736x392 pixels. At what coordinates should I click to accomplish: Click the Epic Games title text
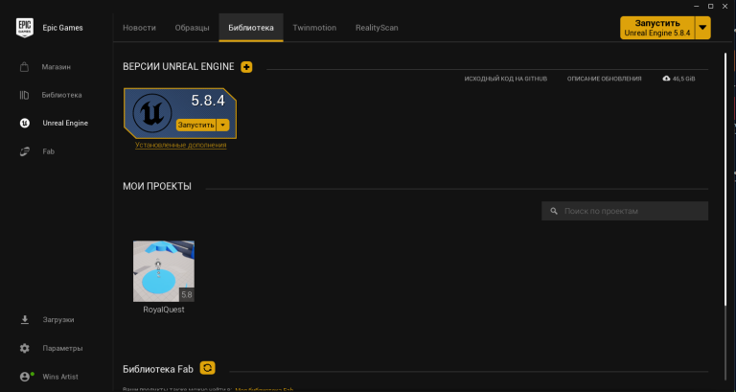point(63,28)
